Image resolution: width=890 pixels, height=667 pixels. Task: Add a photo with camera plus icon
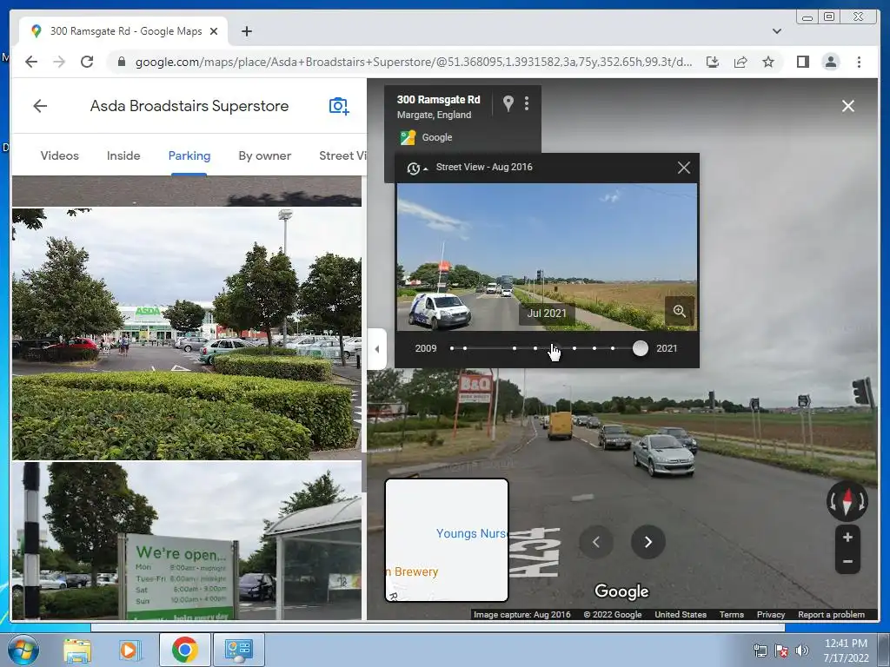(339, 106)
